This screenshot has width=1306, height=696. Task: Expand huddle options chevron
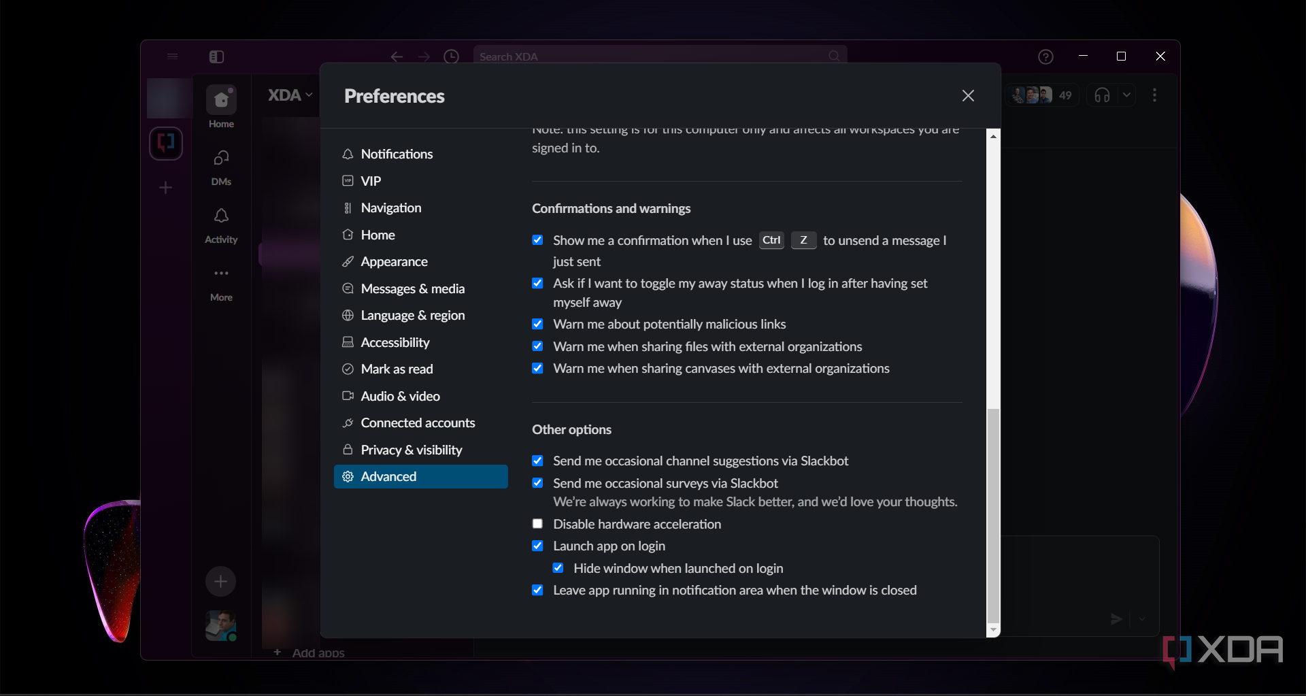[x=1126, y=95]
